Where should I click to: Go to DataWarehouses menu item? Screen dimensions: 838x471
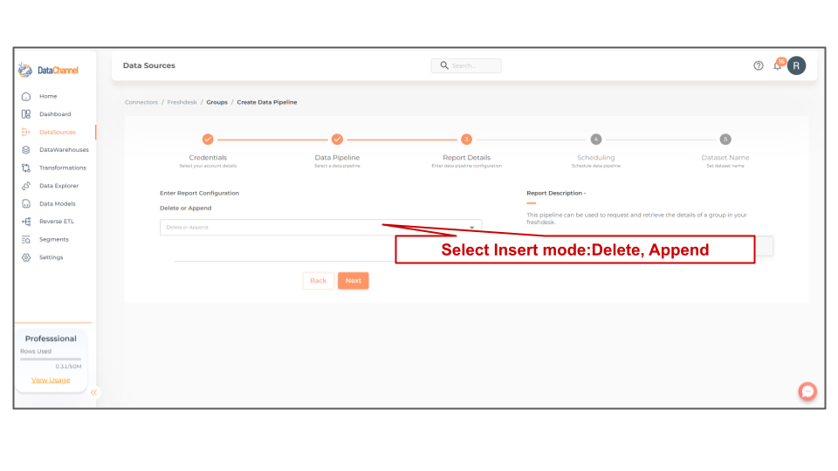64,149
